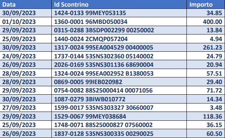The width and height of the screenshot is (225, 138).
Task: Select date cell 01/10/2023
Action: 26,22
